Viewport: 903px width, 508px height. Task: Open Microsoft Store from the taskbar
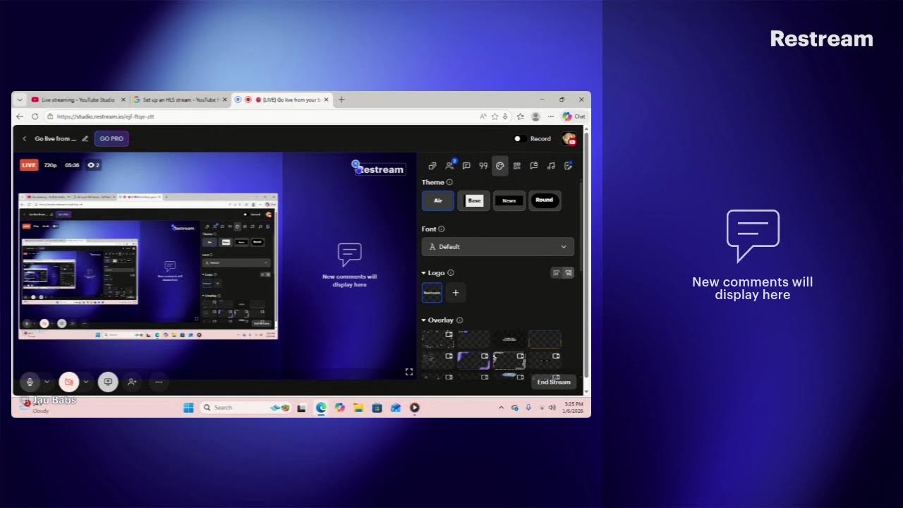coord(377,407)
